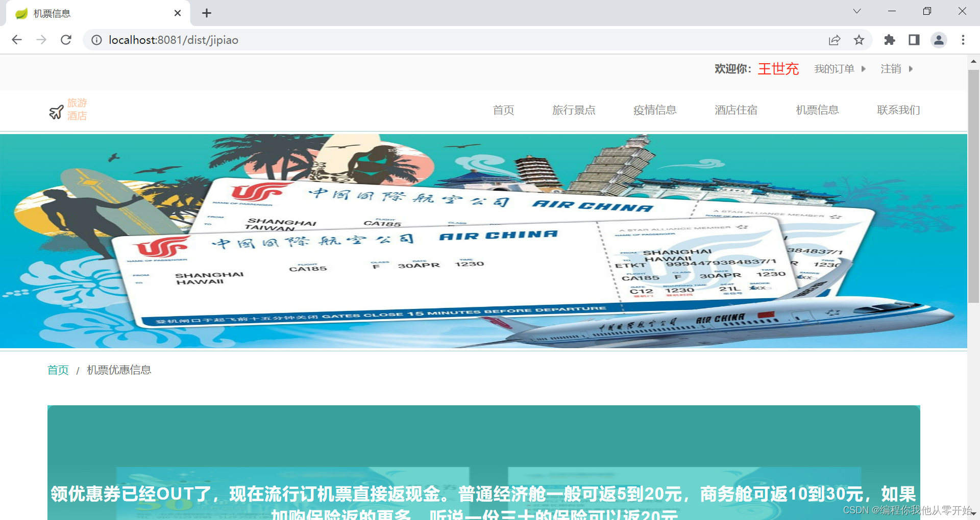Screen dimensions: 980x520
Task: Click the 首页 breadcrumb link
Action: (x=58, y=370)
